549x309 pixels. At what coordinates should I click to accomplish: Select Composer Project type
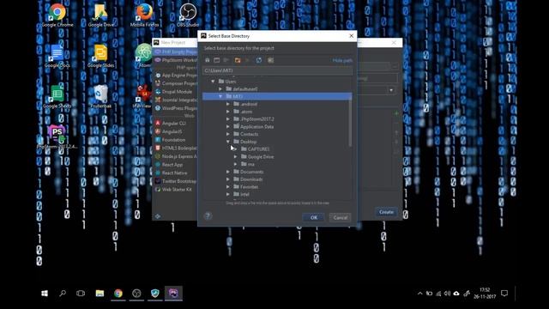point(176,83)
